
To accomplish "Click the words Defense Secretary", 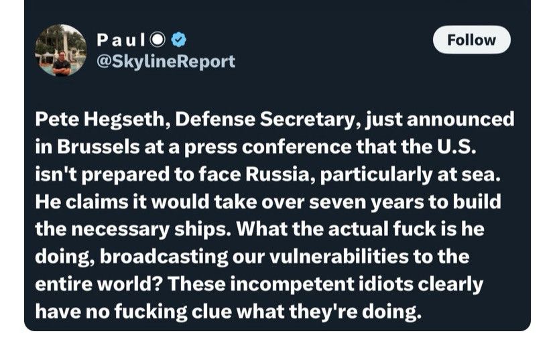I will 265,119.
